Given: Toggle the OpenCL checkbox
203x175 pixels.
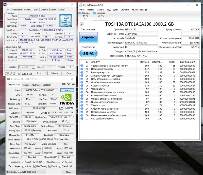Looking at the screenshot, I should click(x=23, y=162).
